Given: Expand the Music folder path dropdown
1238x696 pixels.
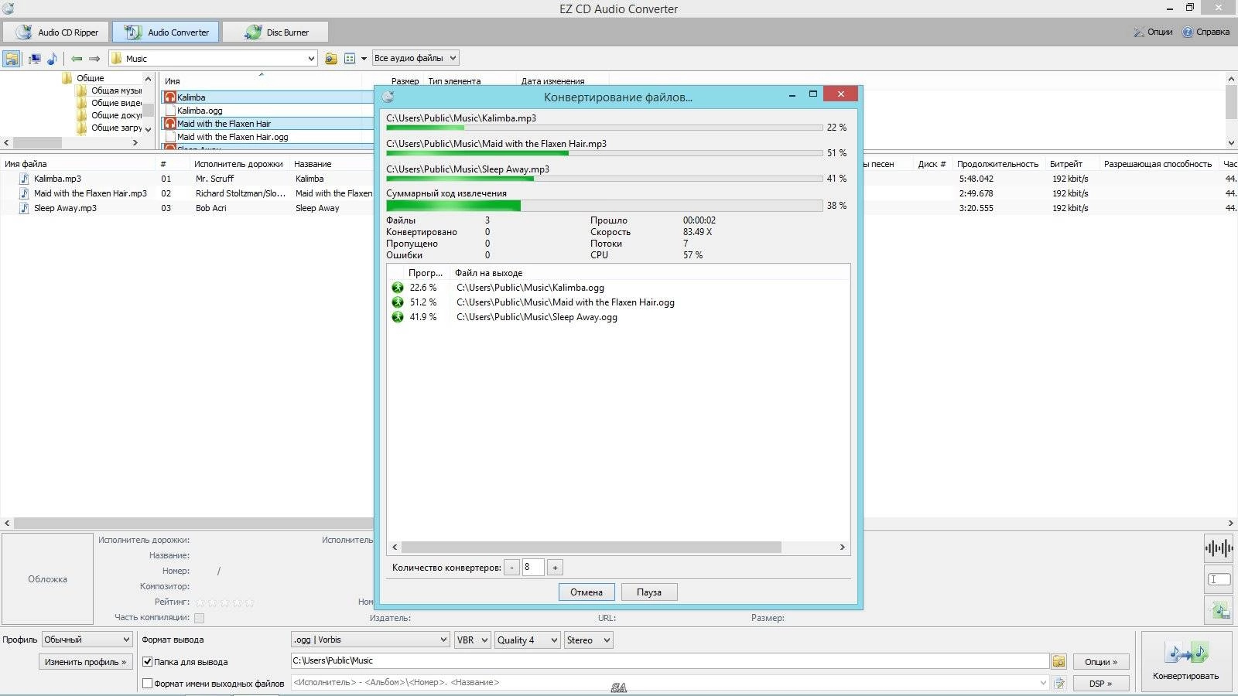Looking at the screenshot, I should [x=311, y=59].
